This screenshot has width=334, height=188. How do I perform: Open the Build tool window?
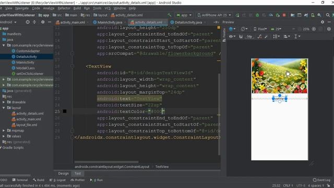pyautogui.click(x=39, y=180)
